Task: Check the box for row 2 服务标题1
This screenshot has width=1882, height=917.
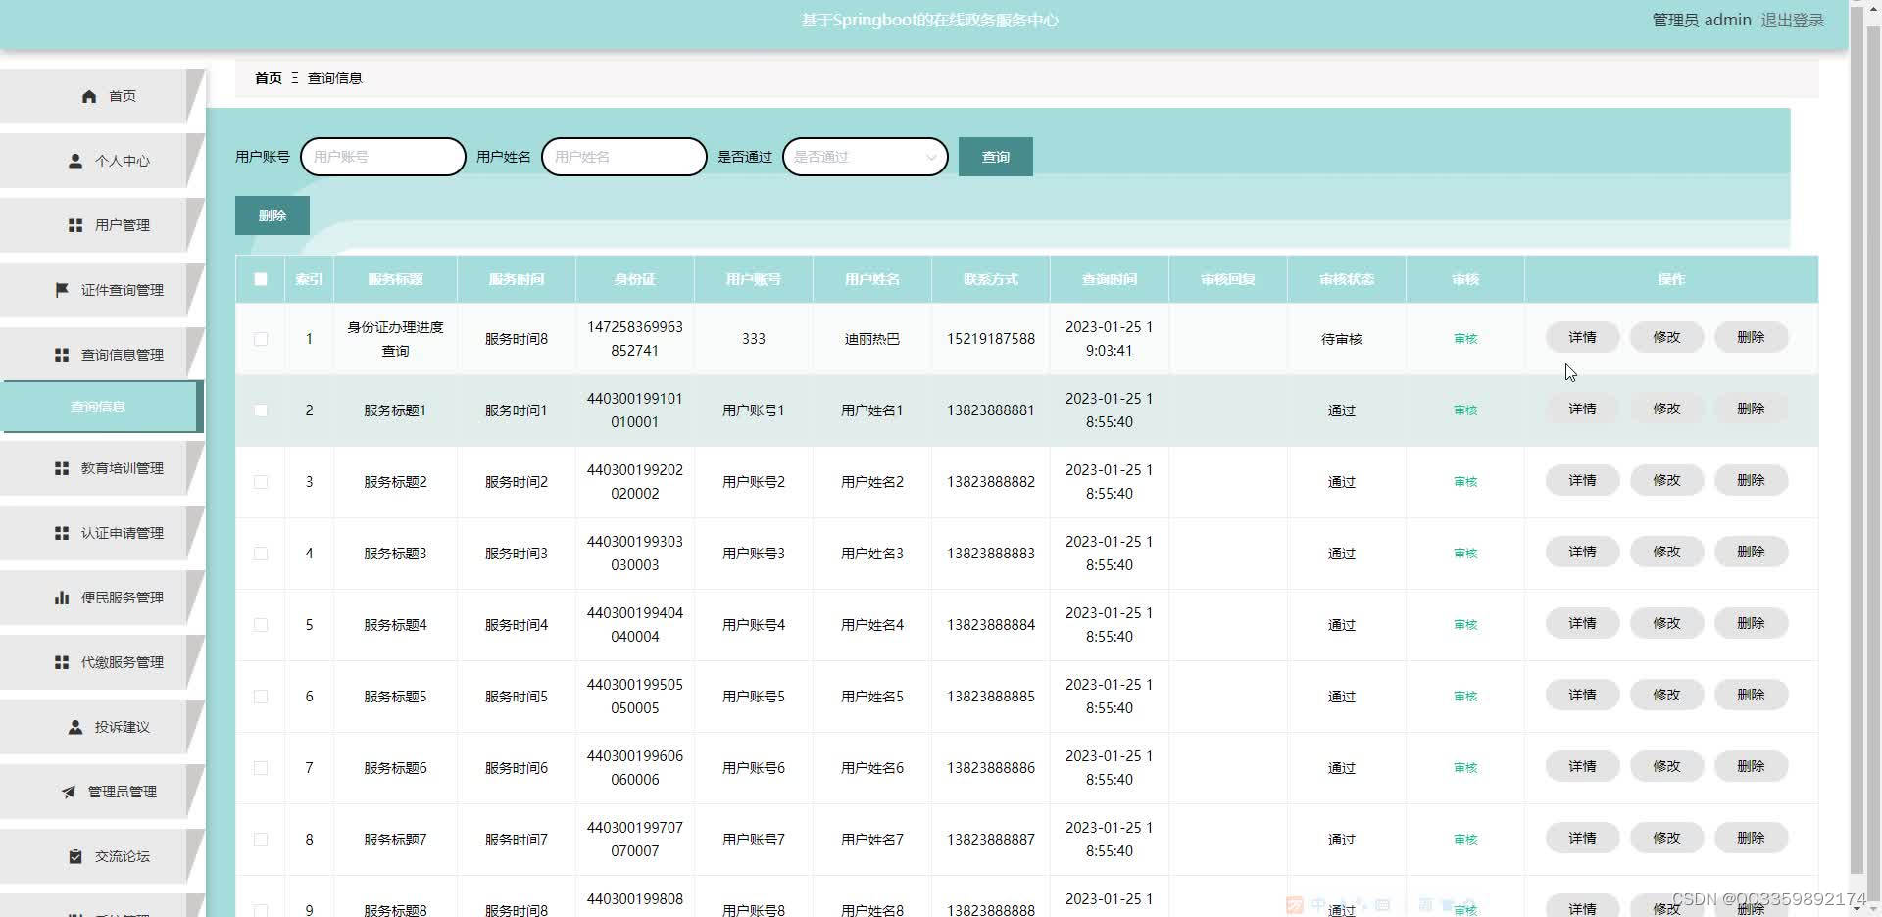Action: 261,410
